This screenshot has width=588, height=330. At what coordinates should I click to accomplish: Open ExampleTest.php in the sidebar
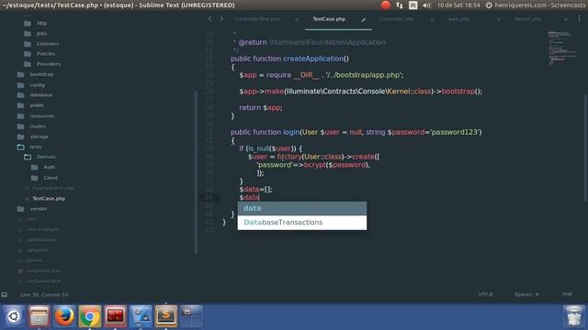tap(53, 188)
